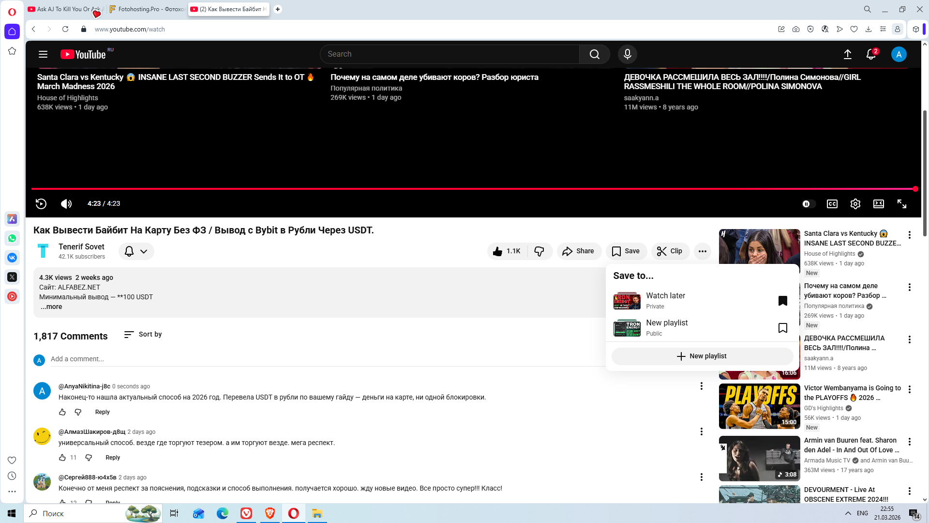The width and height of the screenshot is (929, 523).
Task: Switch to Fotohosting.Pro browser tab
Action: pyautogui.click(x=147, y=9)
